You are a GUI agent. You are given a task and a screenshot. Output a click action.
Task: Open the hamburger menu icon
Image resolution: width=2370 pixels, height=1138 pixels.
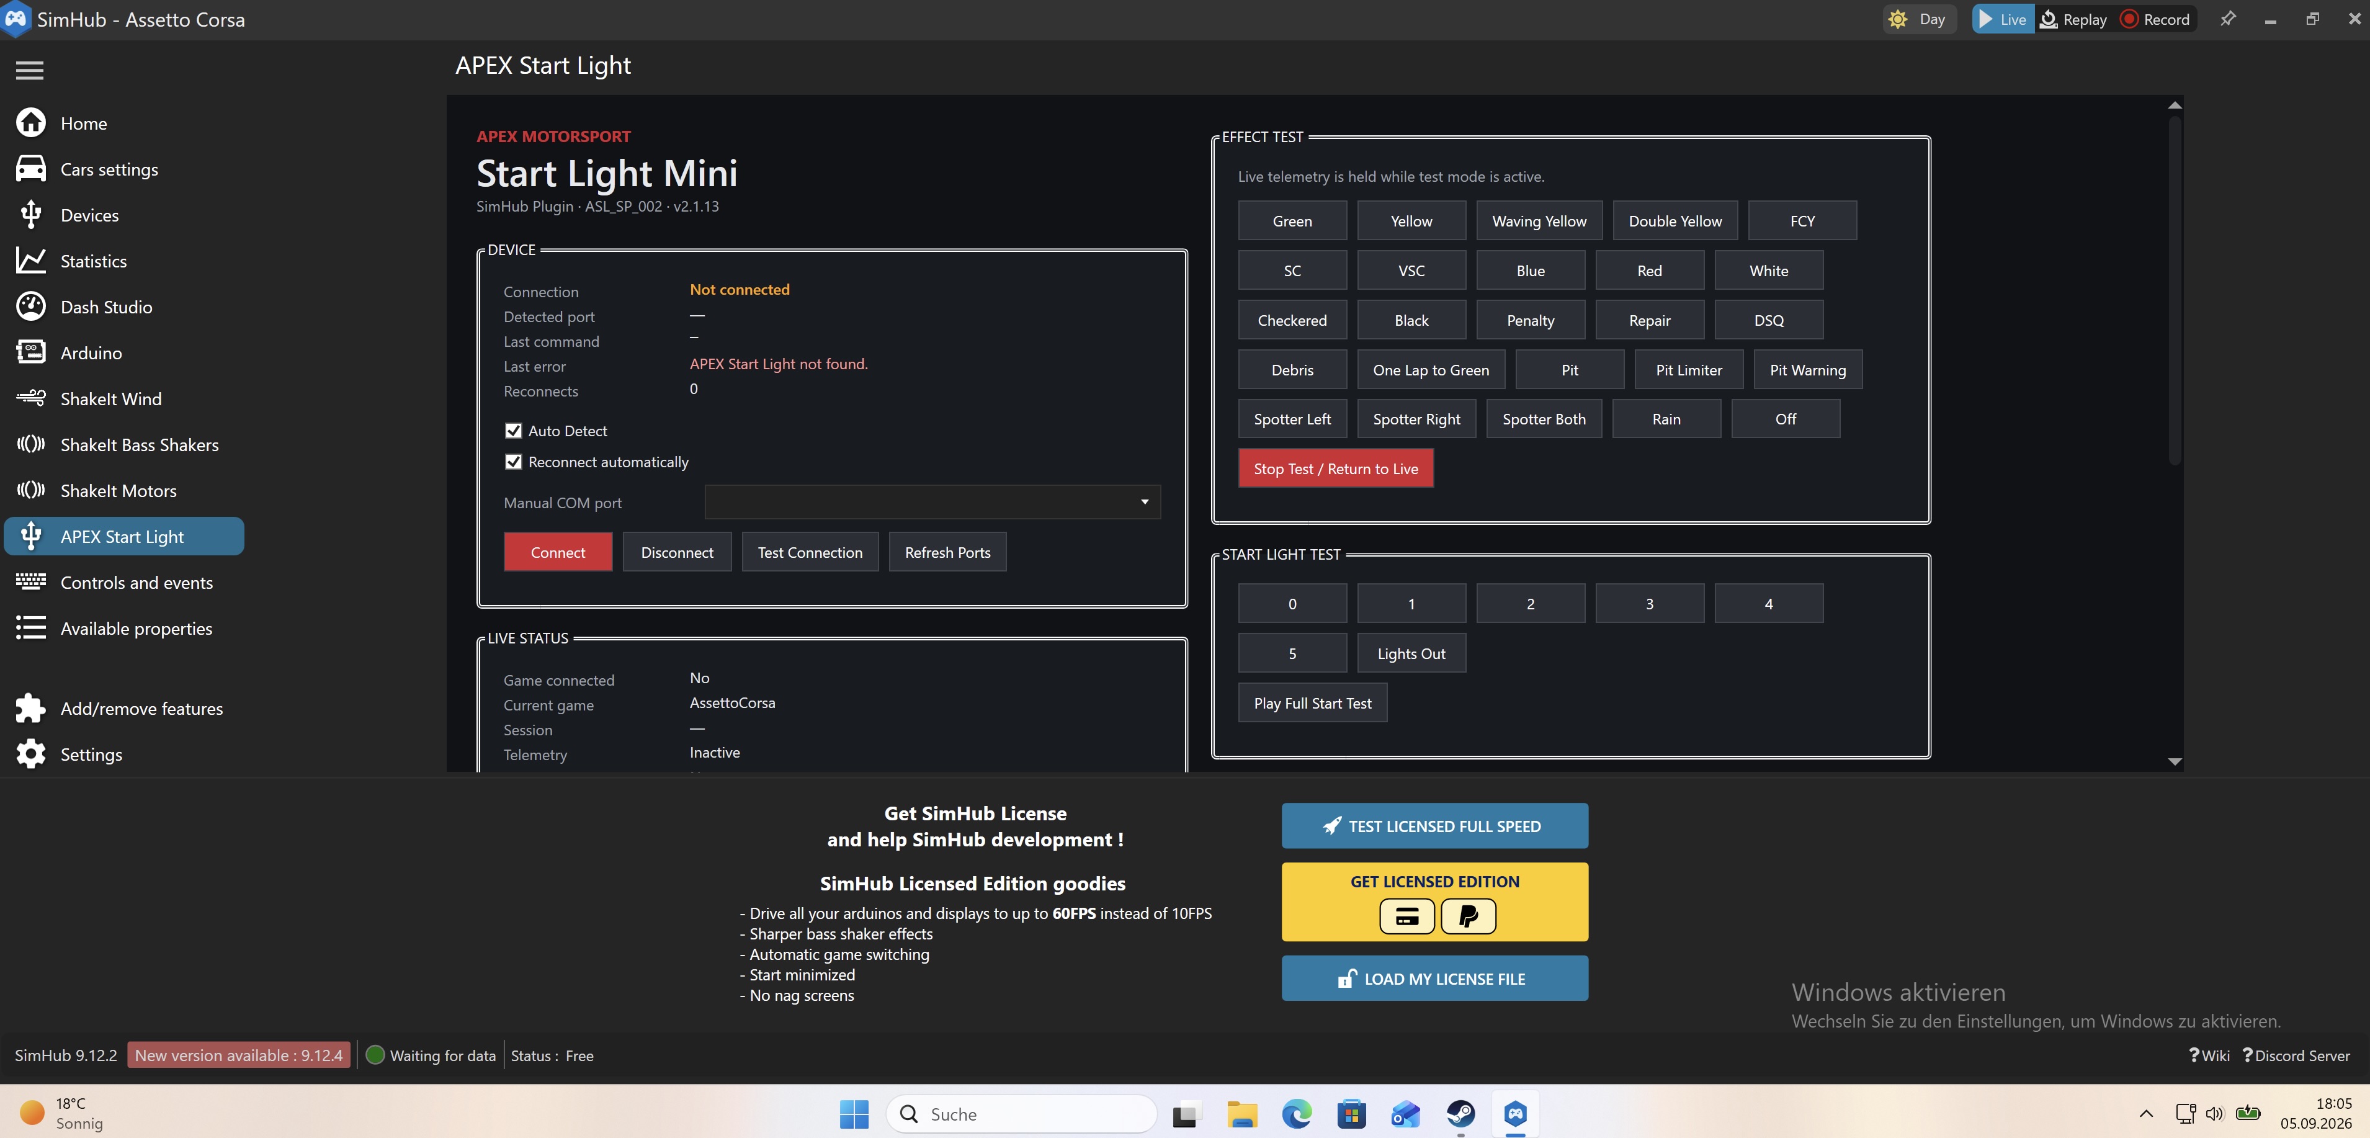[x=29, y=70]
